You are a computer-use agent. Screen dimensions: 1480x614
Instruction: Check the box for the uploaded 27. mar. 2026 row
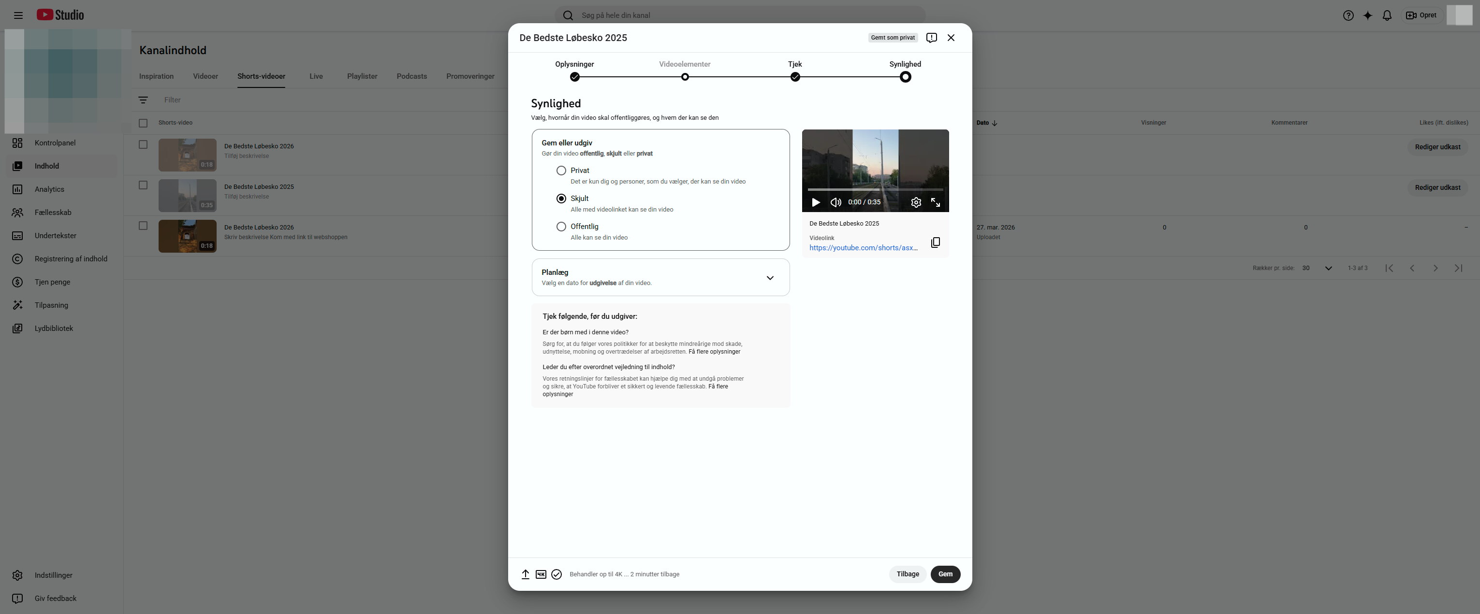click(143, 226)
